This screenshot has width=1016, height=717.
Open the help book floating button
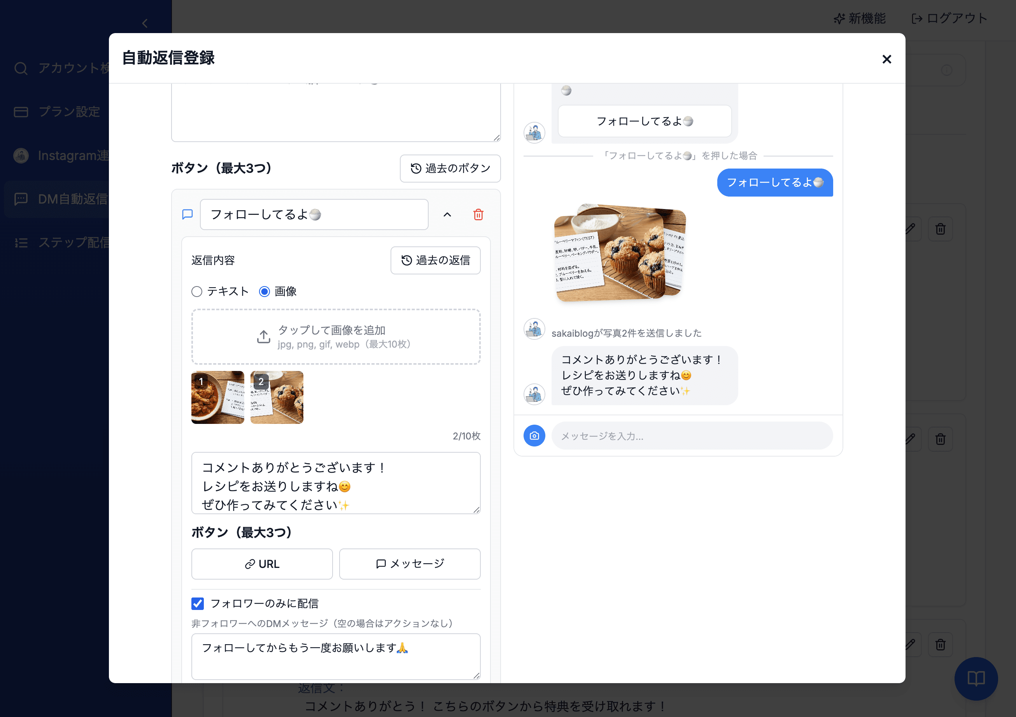pos(976,678)
